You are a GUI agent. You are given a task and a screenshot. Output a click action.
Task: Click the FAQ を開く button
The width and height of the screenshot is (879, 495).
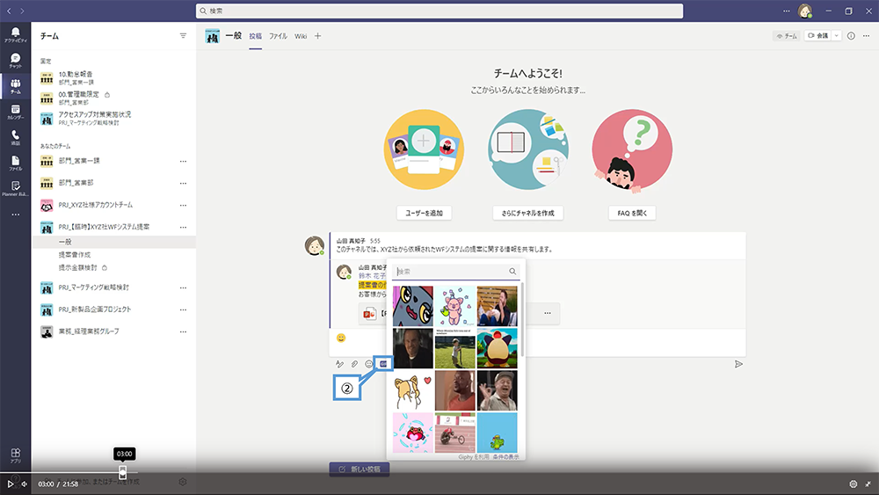pos(632,213)
